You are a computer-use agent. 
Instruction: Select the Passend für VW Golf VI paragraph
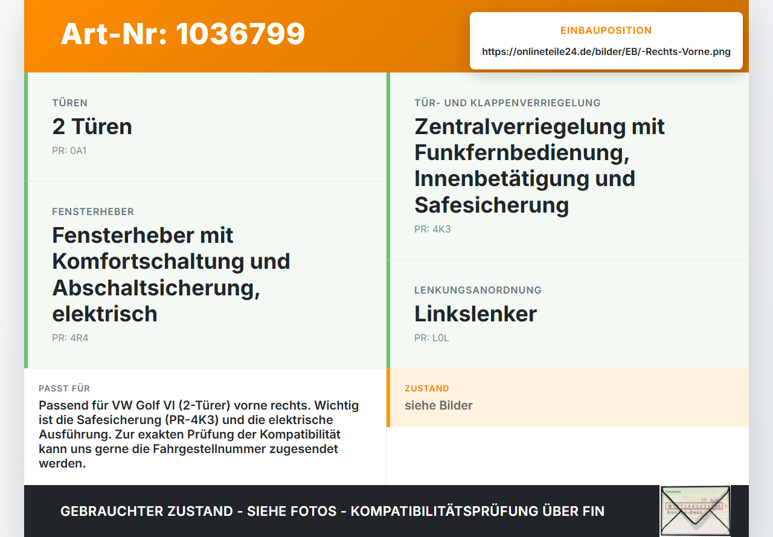point(199,434)
